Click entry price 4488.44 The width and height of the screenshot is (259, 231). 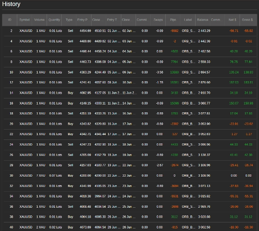[85, 51]
